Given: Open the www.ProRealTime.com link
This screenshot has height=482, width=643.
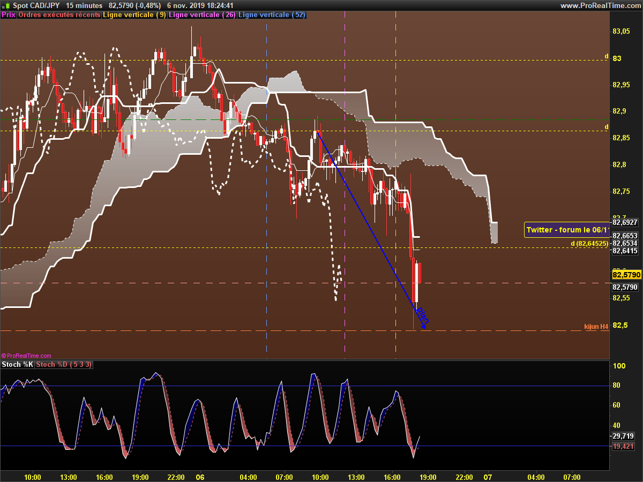Looking at the screenshot, I should [600, 5].
